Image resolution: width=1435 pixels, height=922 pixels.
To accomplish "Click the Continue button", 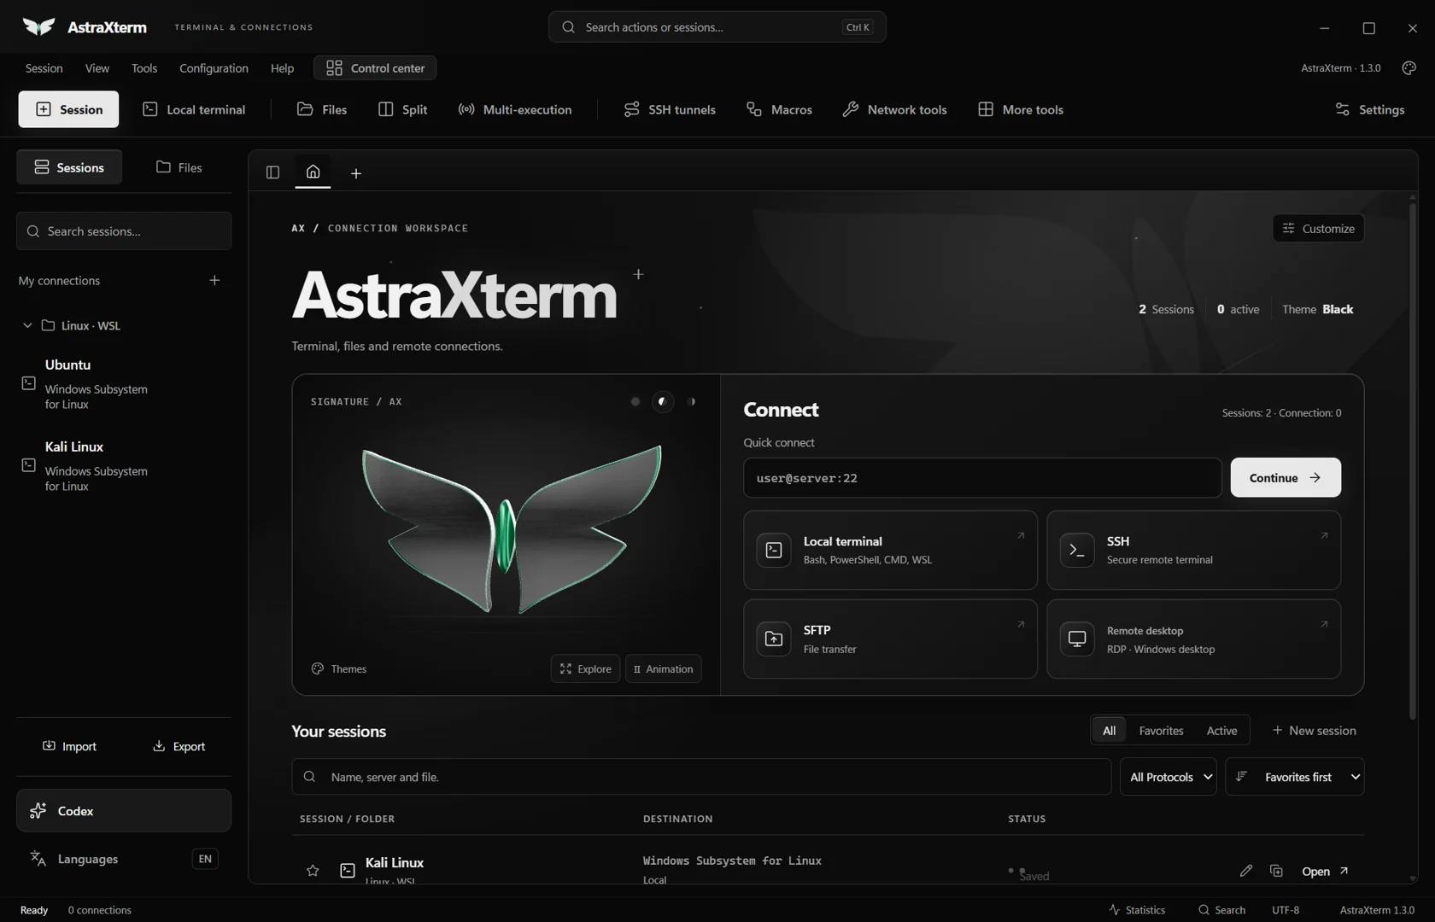I will [x=1286, y=478].
